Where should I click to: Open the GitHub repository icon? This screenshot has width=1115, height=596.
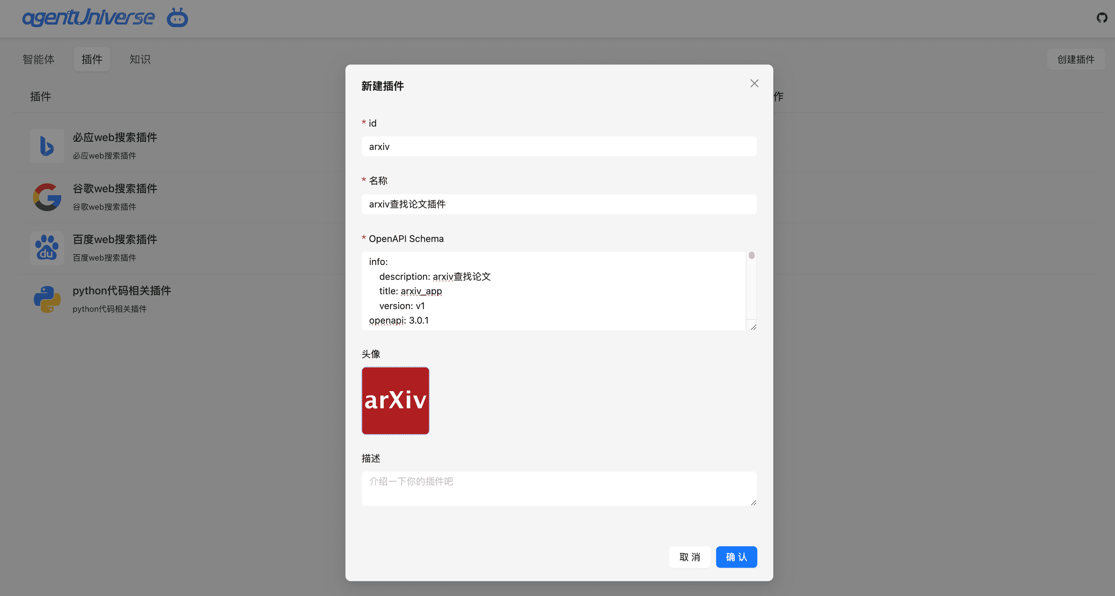pyautogui.click(x=1101, y=18)
